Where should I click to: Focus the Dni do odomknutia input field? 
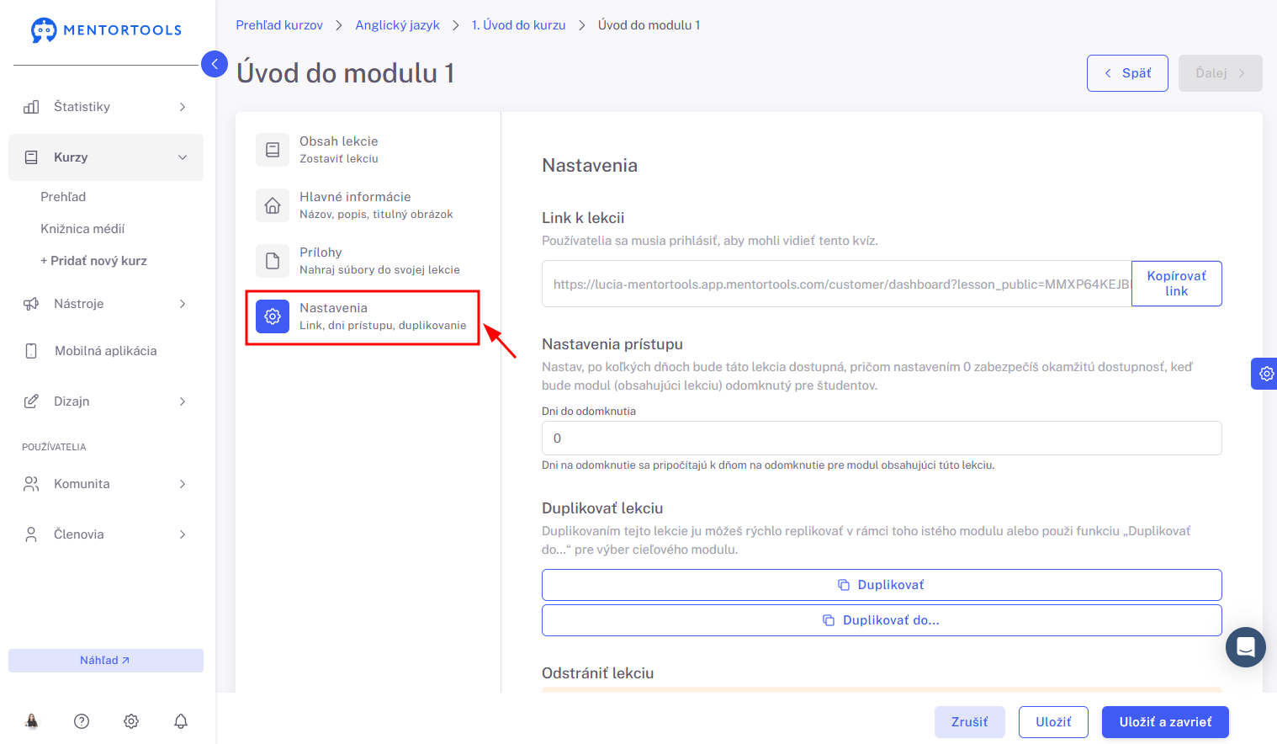[x=882, y=438]
